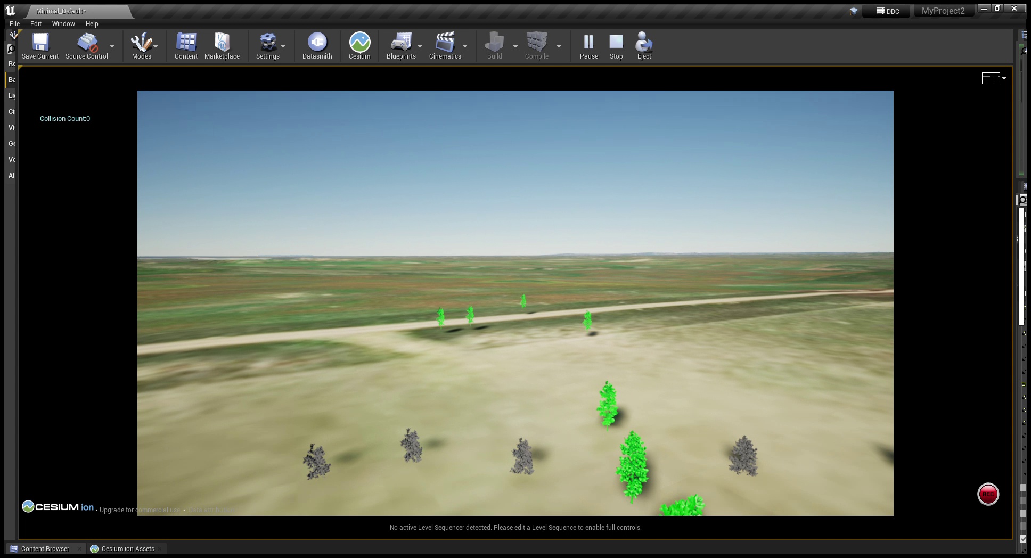This screenshot has height=558, width=1031.
Task: Expand the Settings dropdown arrow
Action: [283, 46]
